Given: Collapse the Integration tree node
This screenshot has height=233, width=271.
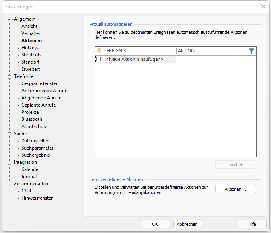Looking at the screenshot, I should (x=10, y=162).
